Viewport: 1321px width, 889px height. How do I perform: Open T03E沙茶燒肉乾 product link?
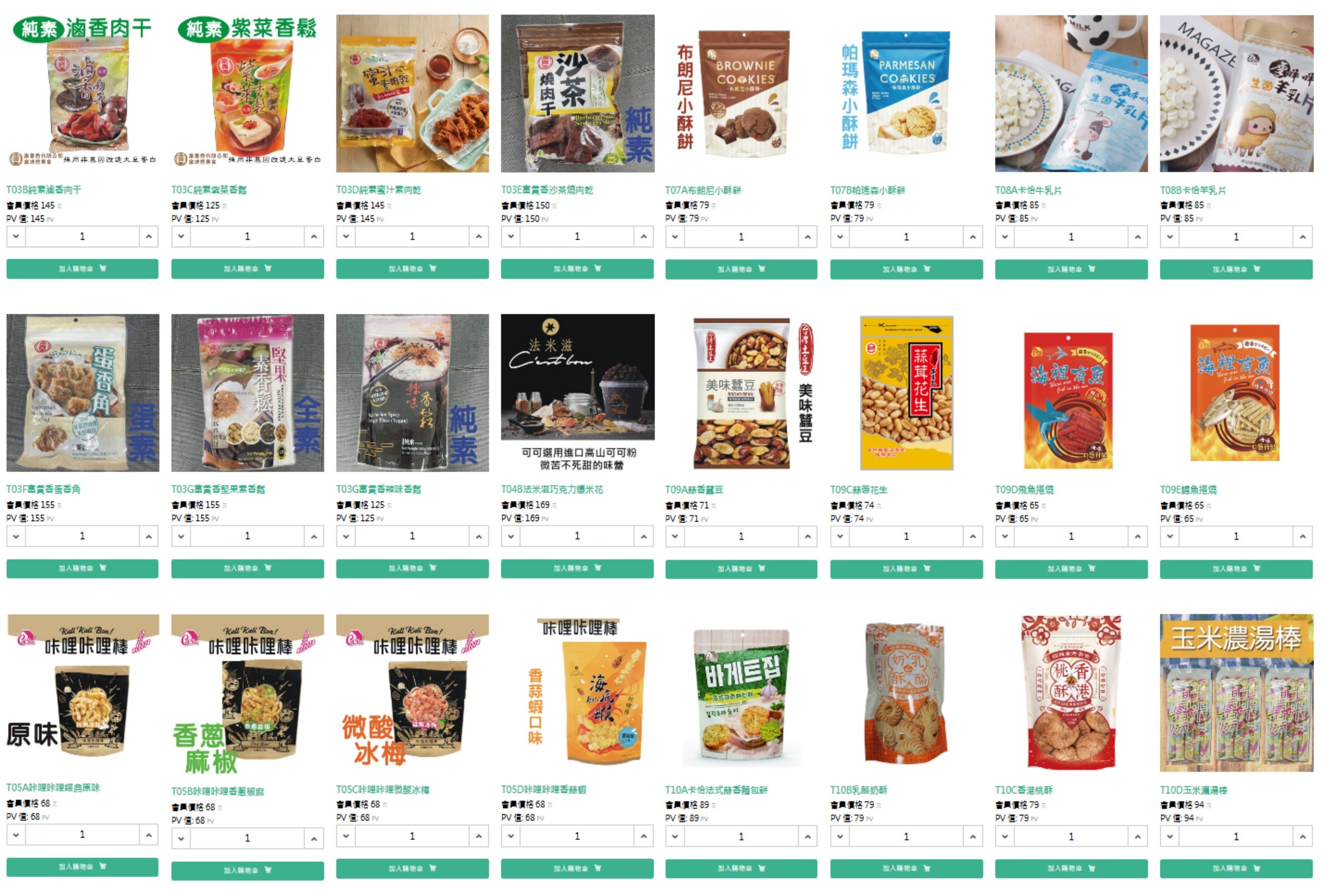point(547,190)
